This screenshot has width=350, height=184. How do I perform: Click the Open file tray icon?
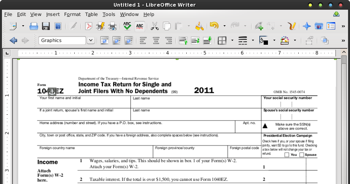[34, 26]
